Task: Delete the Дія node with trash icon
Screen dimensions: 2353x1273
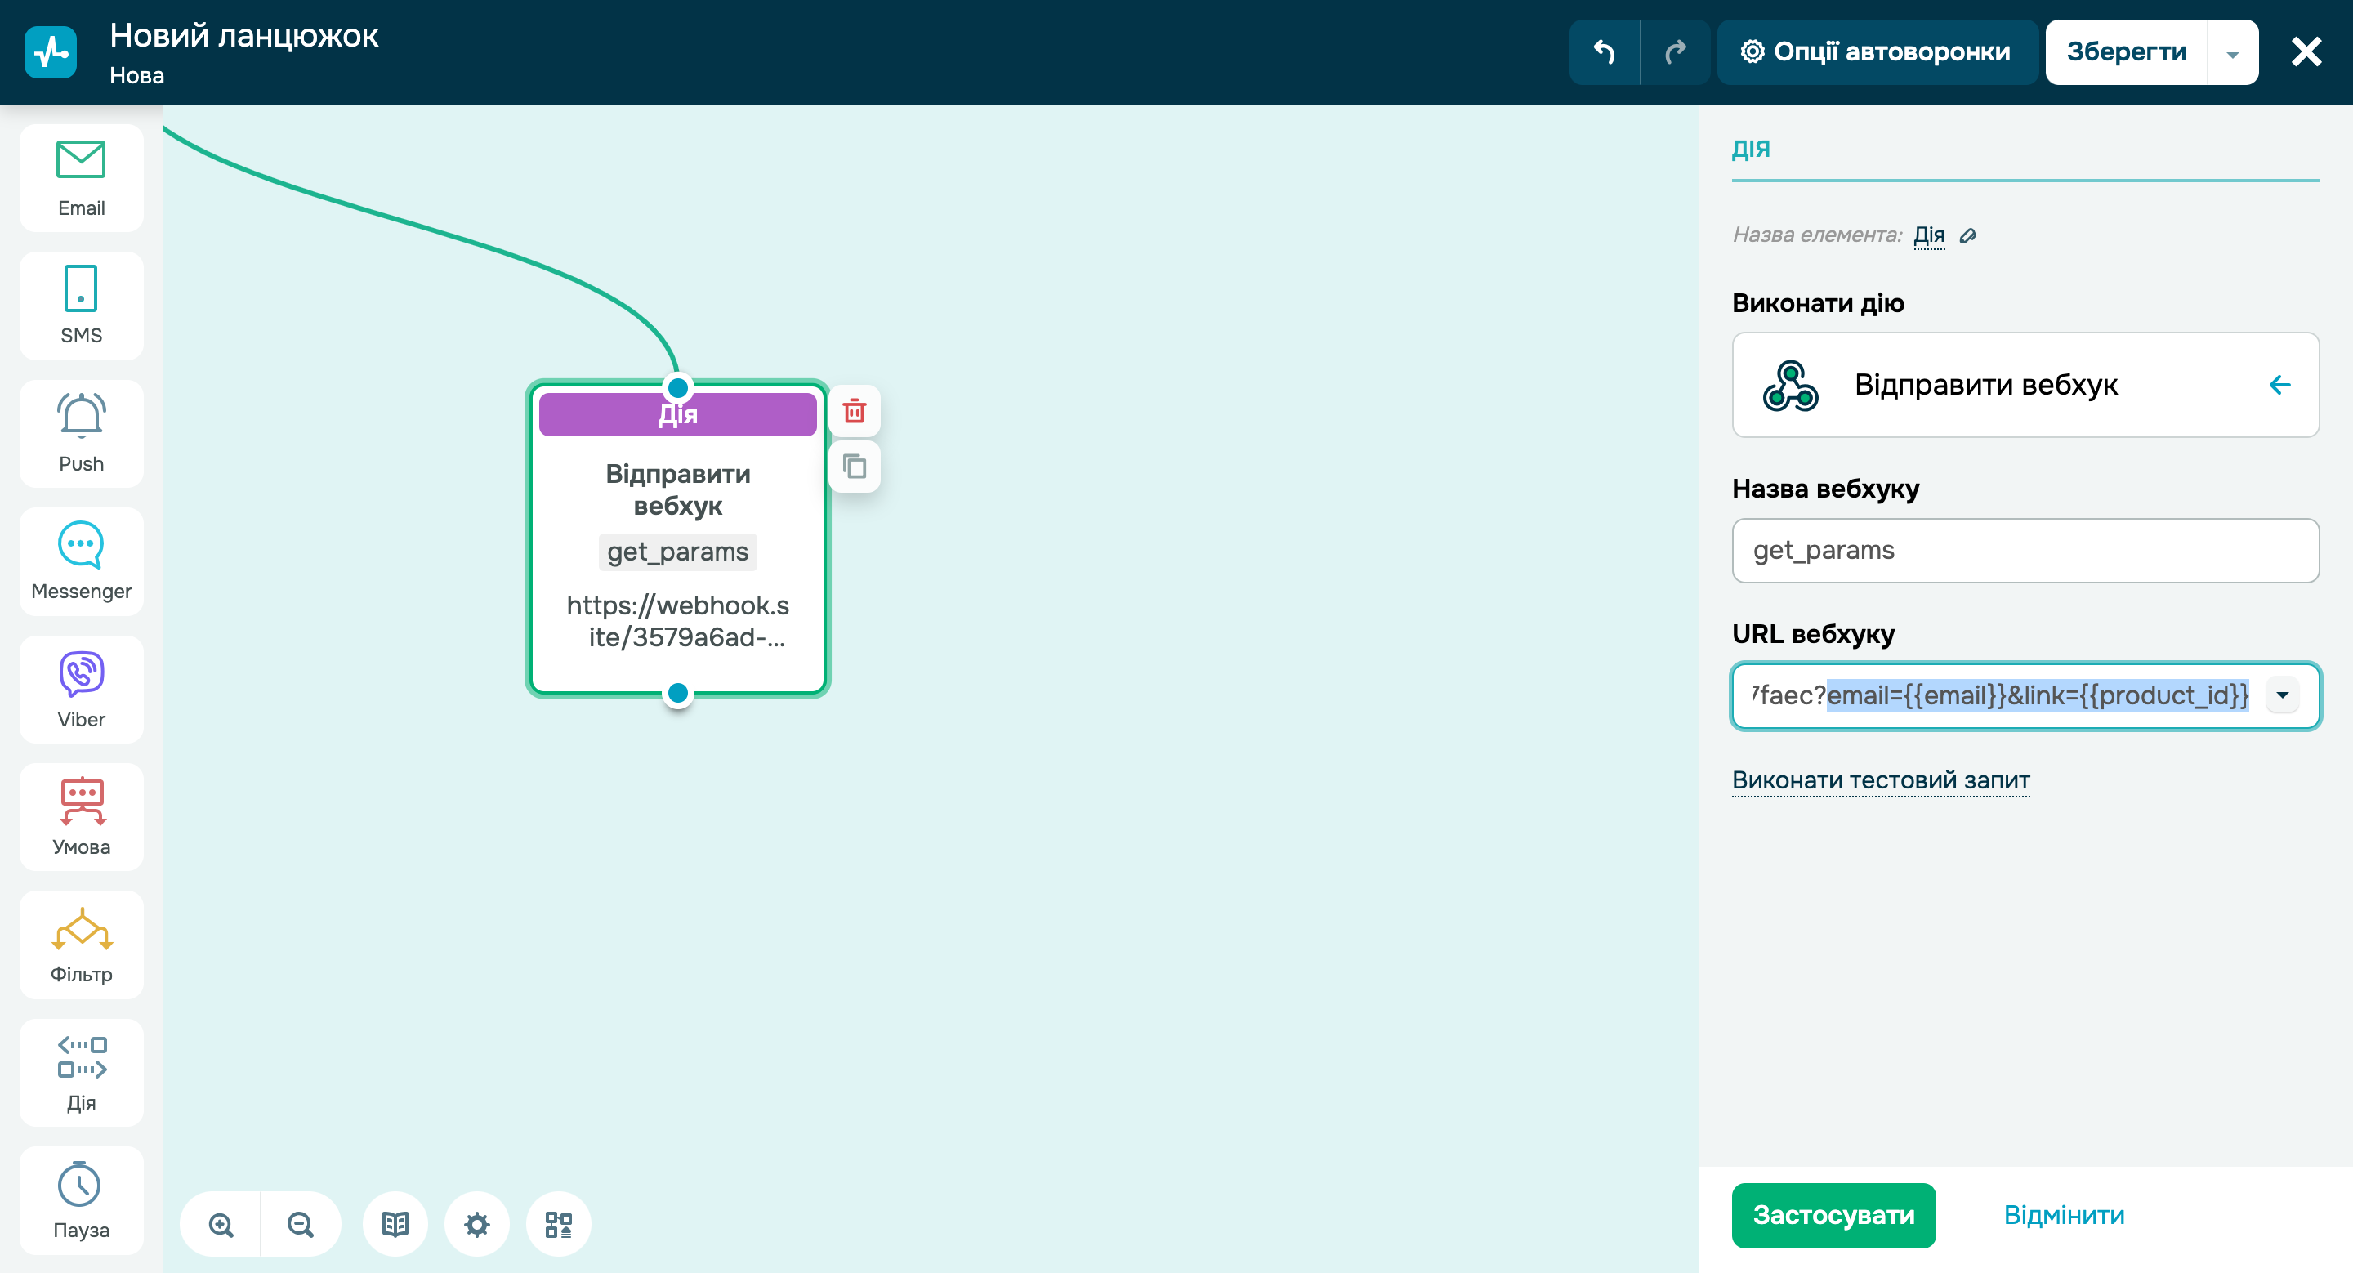Action: [854, 411]
